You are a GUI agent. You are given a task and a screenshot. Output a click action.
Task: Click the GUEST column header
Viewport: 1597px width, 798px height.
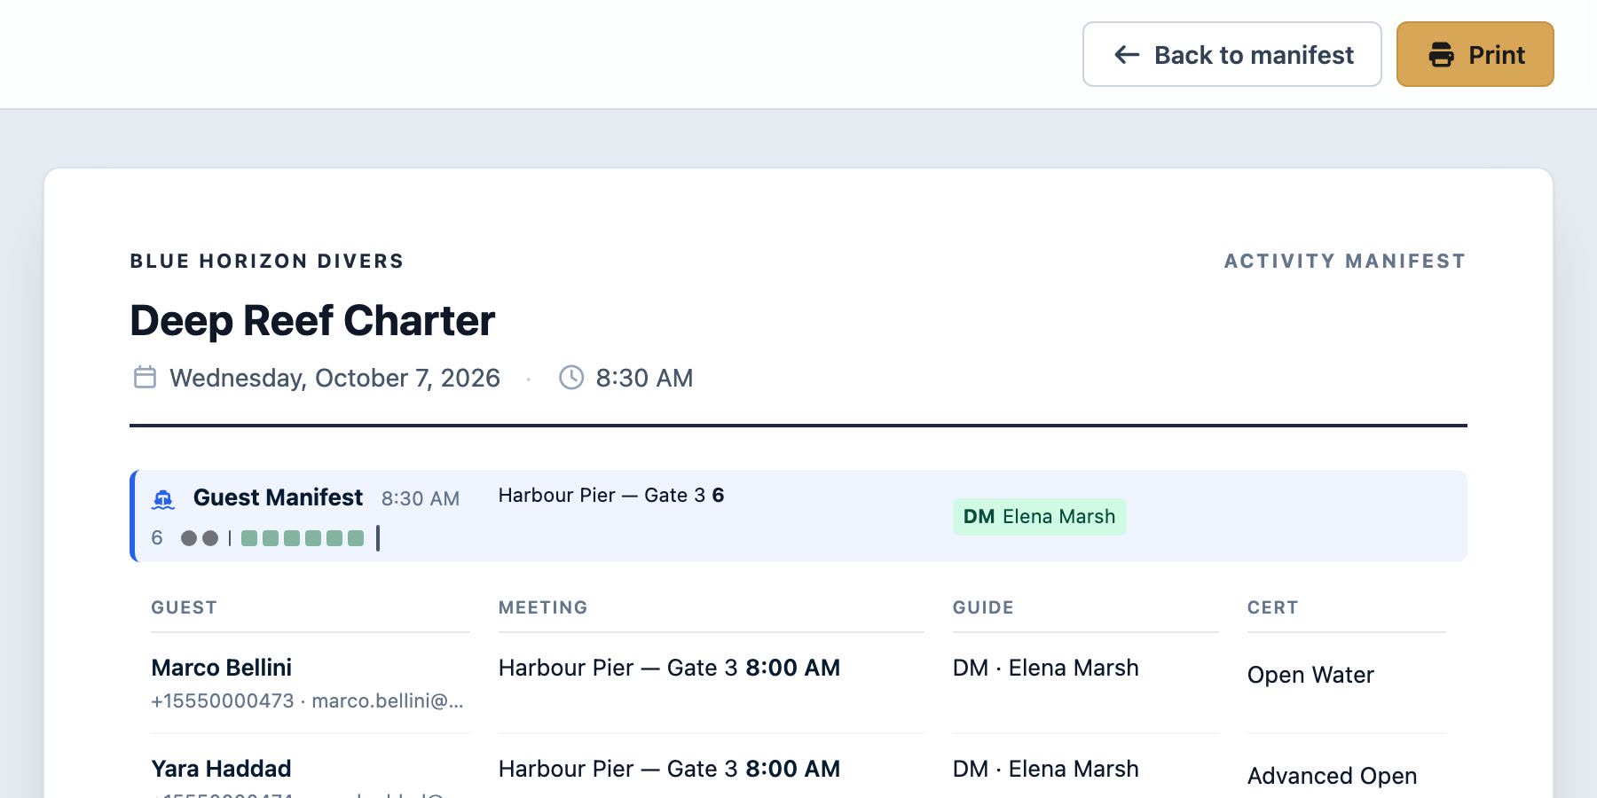tap(184, 607)
